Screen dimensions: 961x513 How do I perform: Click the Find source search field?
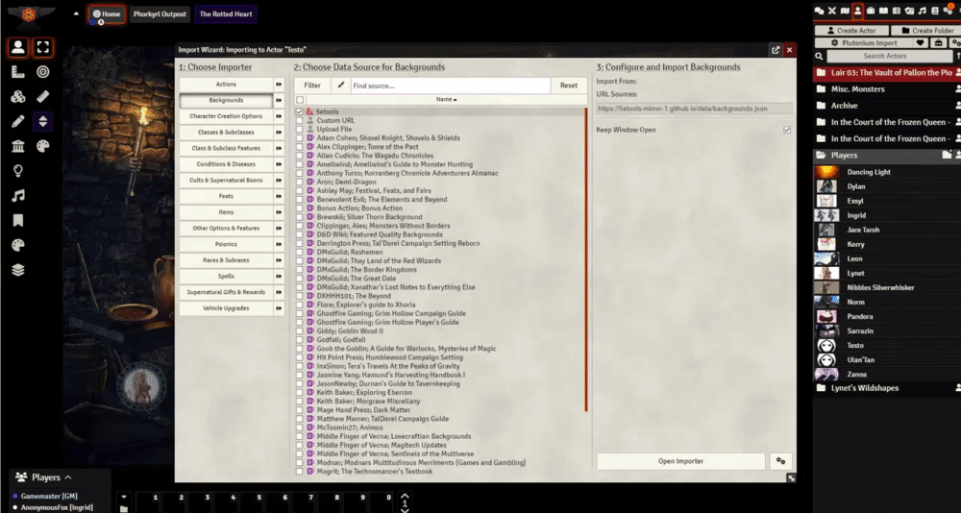[x=451, y=85]
